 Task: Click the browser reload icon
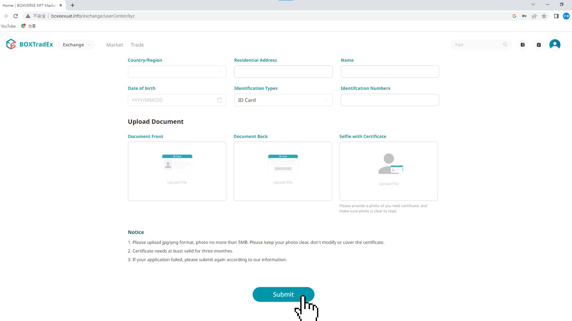16,16
